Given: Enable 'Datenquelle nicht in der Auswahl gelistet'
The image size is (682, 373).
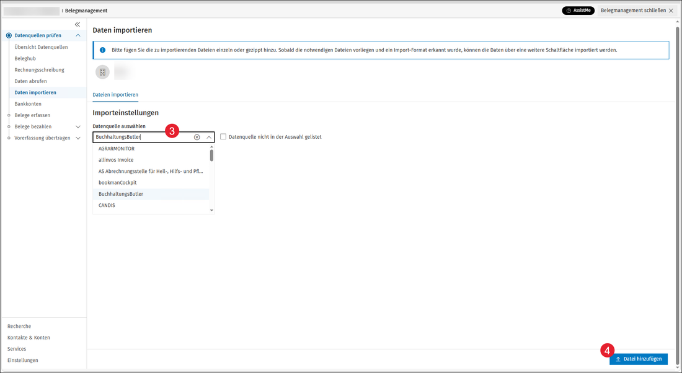Looking at the screenshot, I should (x=223, y=136).
